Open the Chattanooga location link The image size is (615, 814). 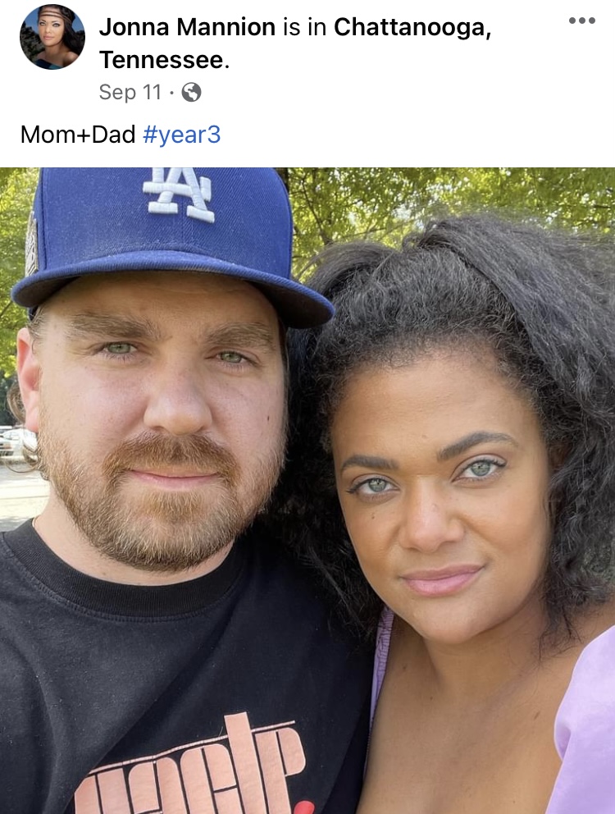click(x=412, y=28)
